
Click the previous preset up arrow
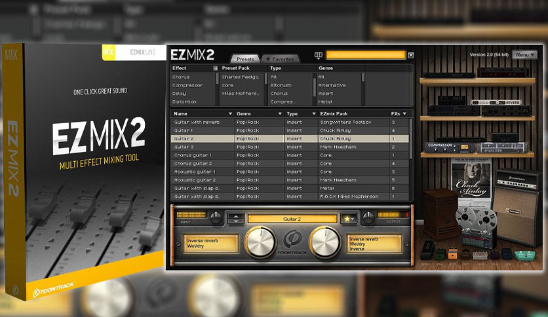(236, 215)
